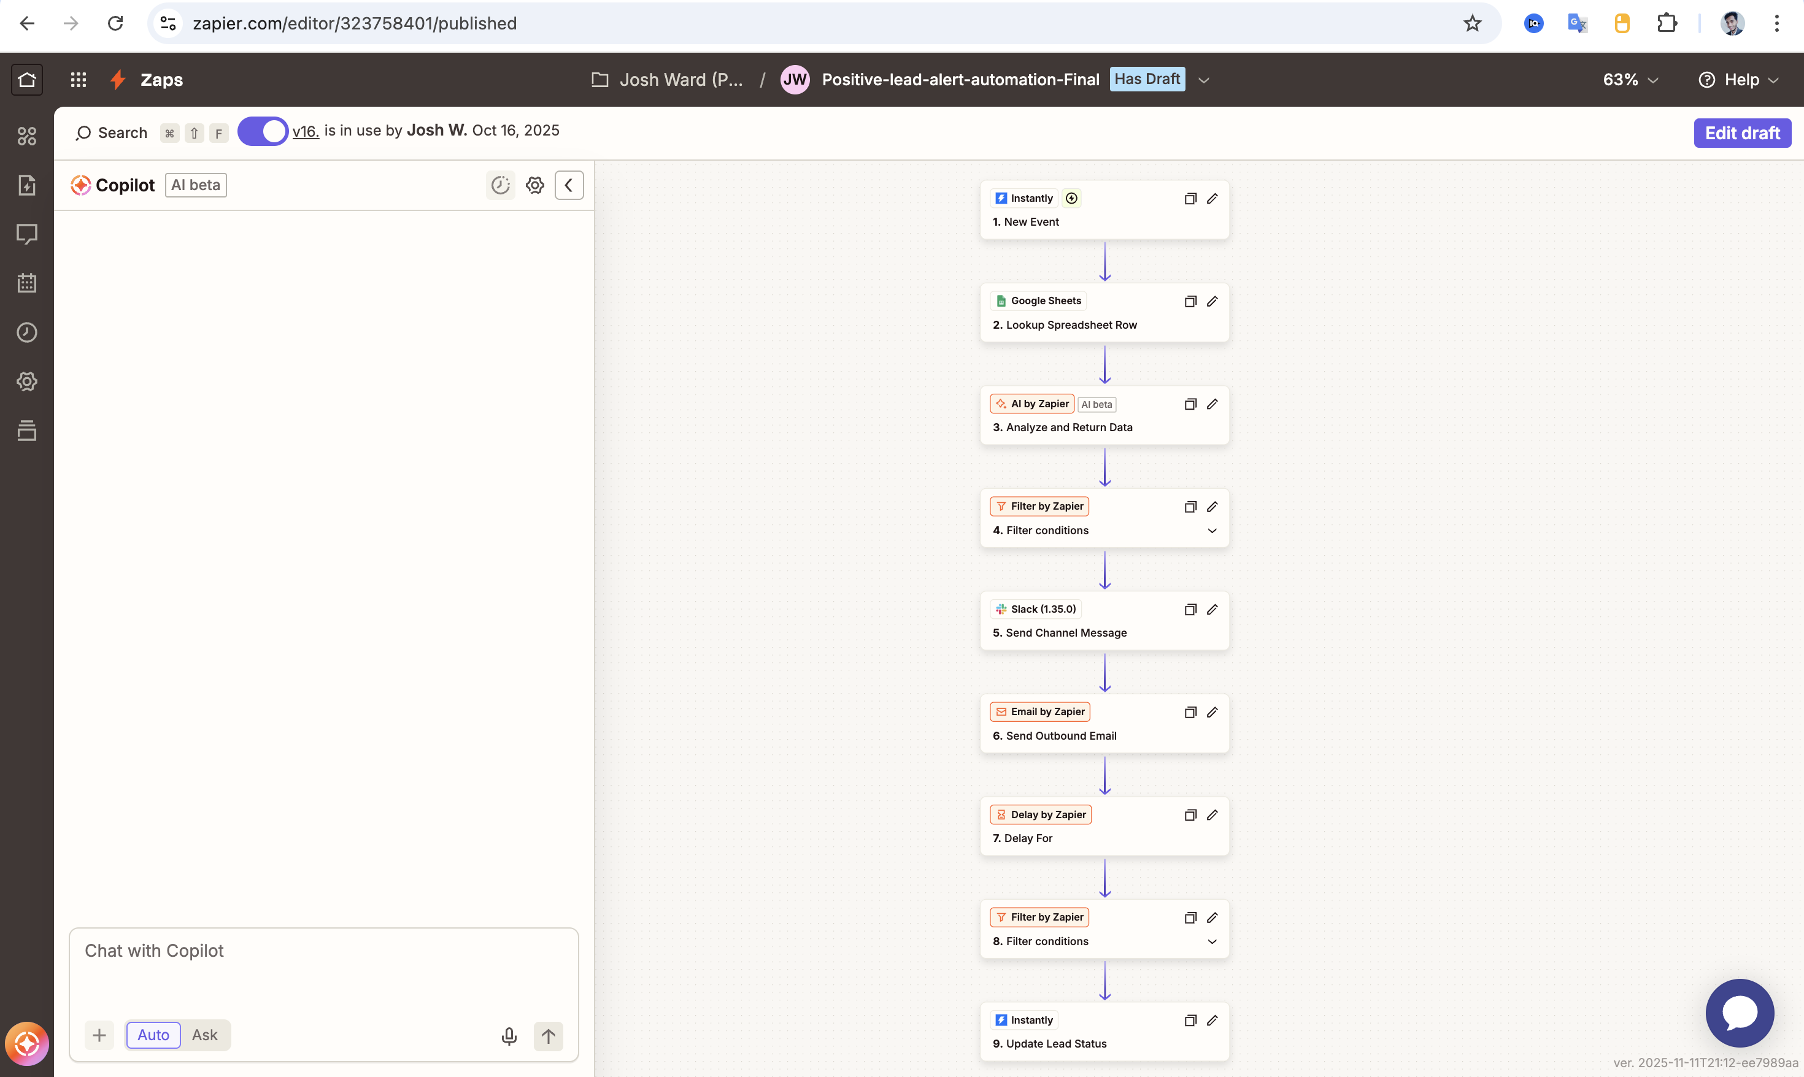Screen dimensions: 1804x1077
Task: Click the Google Translate extension icon
Action: [x=1578, y=23]
